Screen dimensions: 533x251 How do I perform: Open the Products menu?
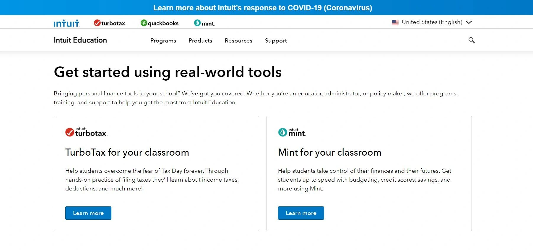coord(200,40)
